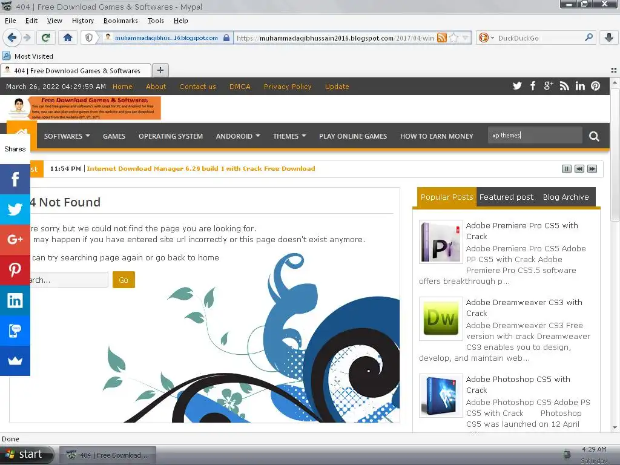
Task: Open the Help menu
Action: (x=180, y=21)
